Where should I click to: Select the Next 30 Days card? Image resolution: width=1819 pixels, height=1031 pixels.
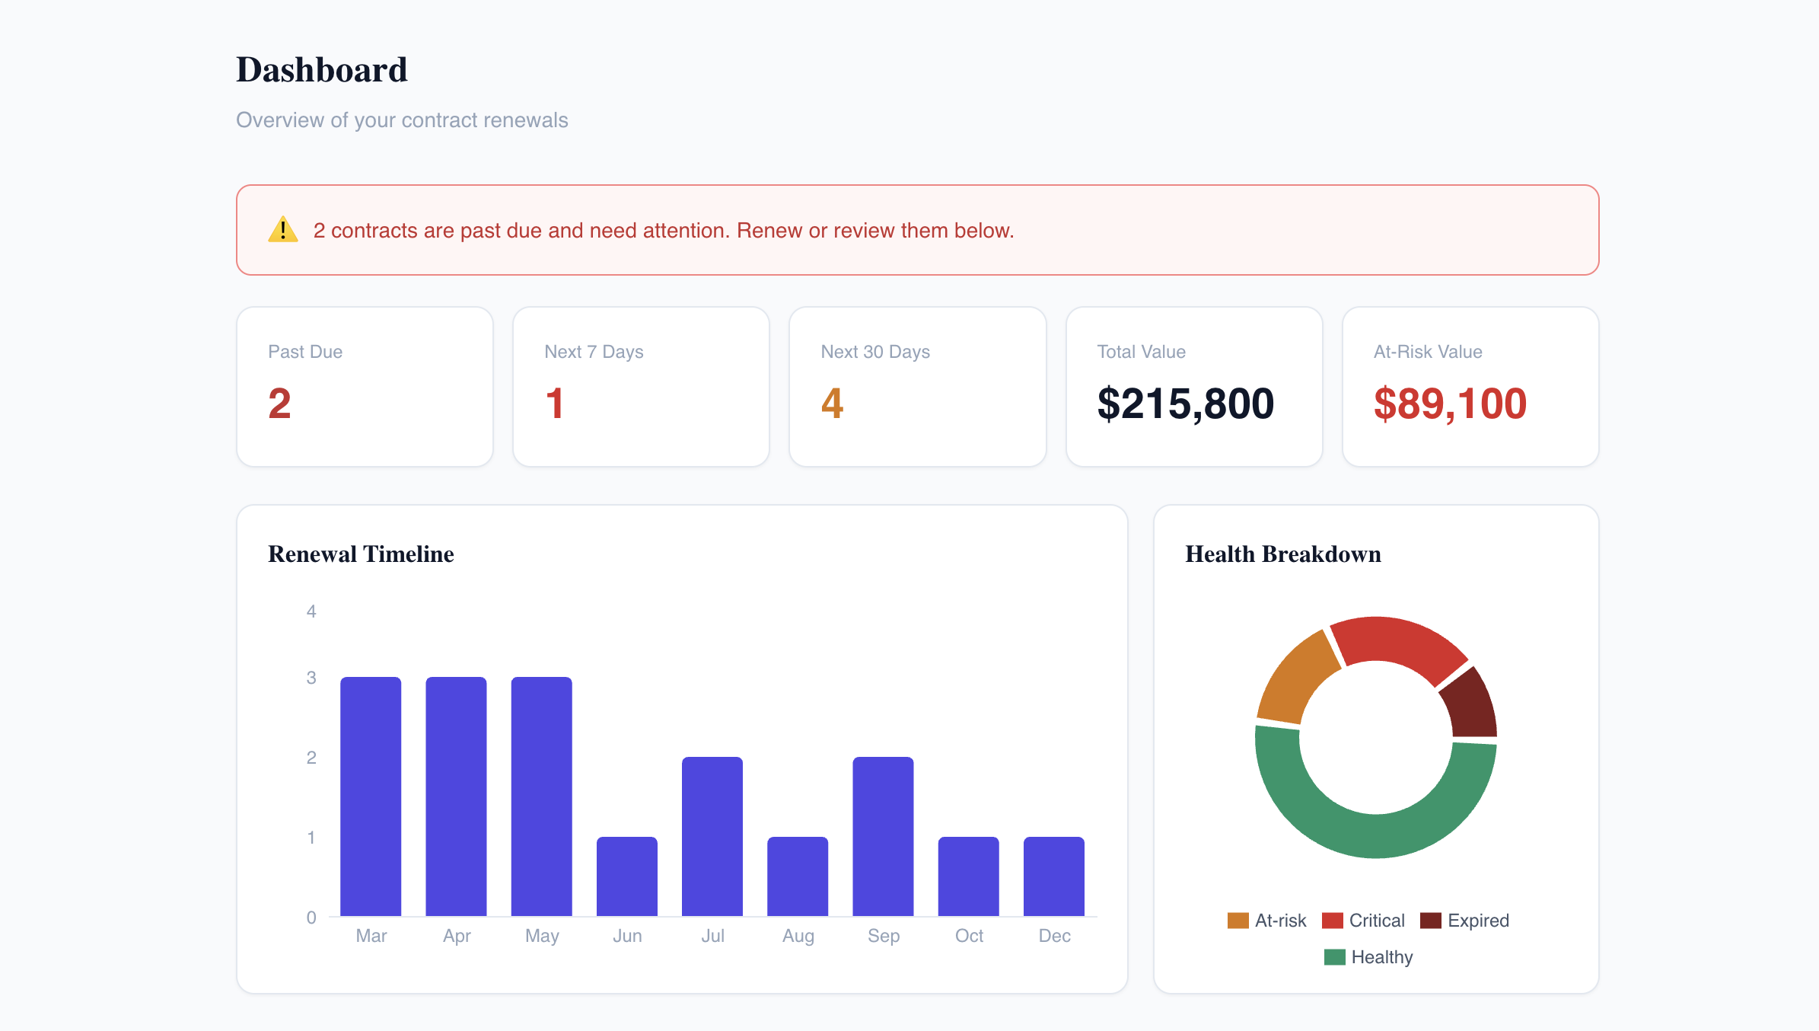point(917,387)
